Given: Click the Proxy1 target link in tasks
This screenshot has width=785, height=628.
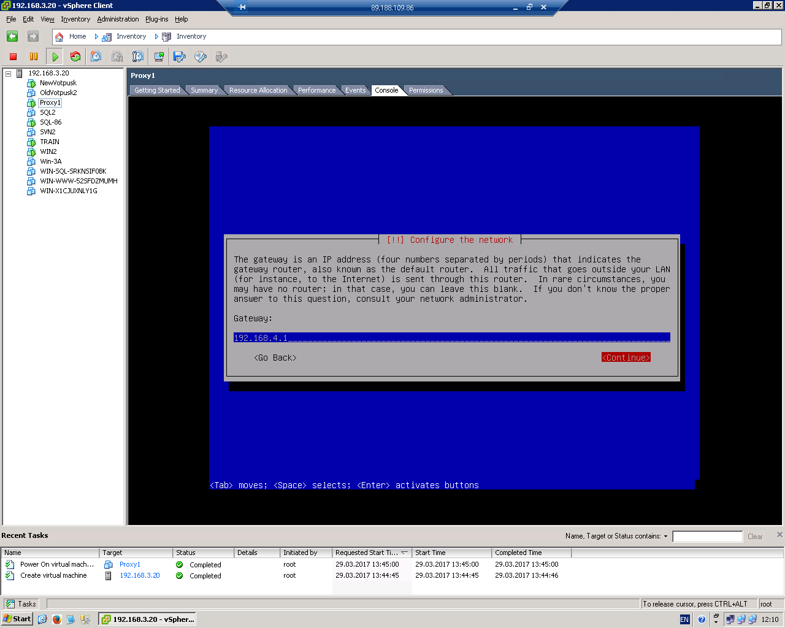Looking at the screenshot, I should pos(129,564).
